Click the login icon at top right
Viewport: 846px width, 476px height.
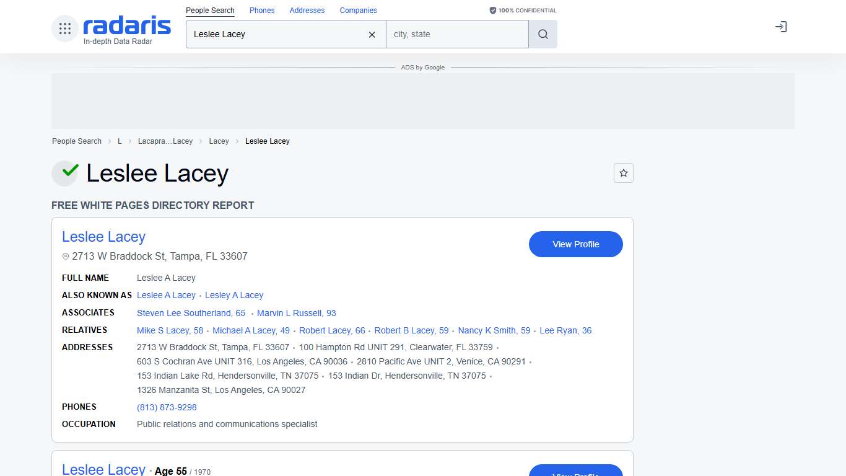781,27
